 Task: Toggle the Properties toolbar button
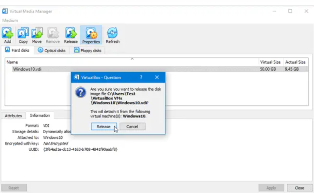[91, 35]
